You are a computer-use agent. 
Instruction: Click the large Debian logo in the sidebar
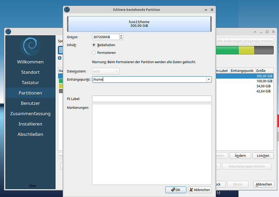(30, 46)
